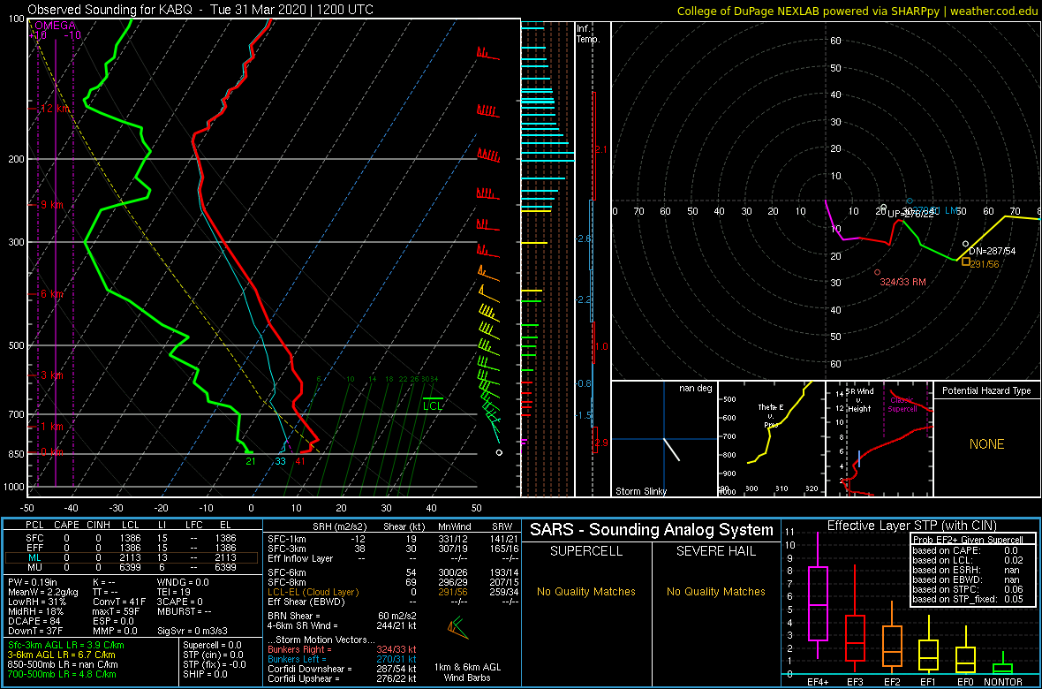Viewport: 1042px width, 689px height.
Task: Click the 324/33 RM hodograph label
Action: [x=902, y=282]
